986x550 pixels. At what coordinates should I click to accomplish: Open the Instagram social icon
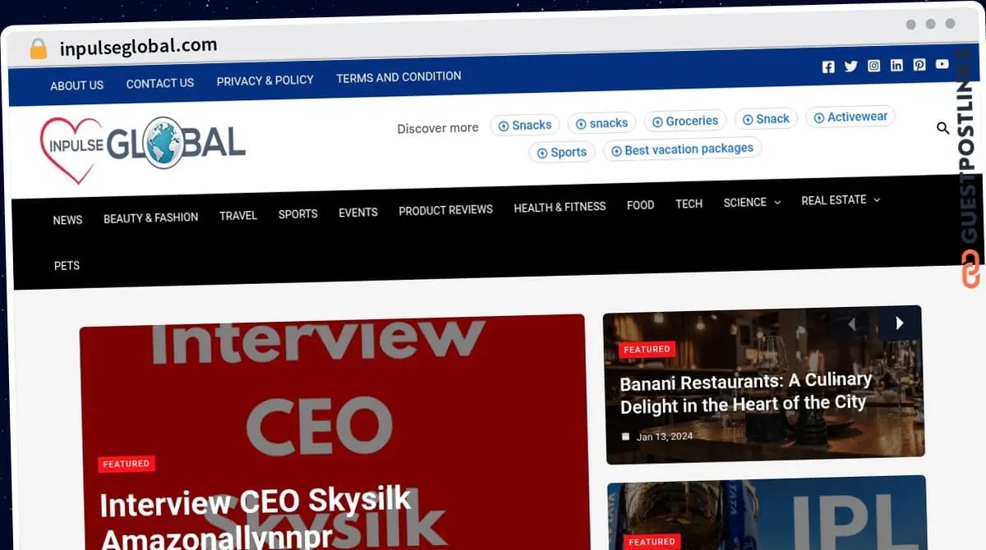[874, 66]
